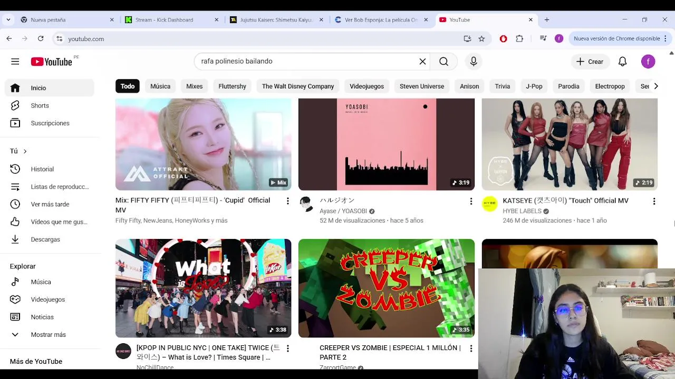Open KATSEYE Touch Official MV title

(565, 201)
